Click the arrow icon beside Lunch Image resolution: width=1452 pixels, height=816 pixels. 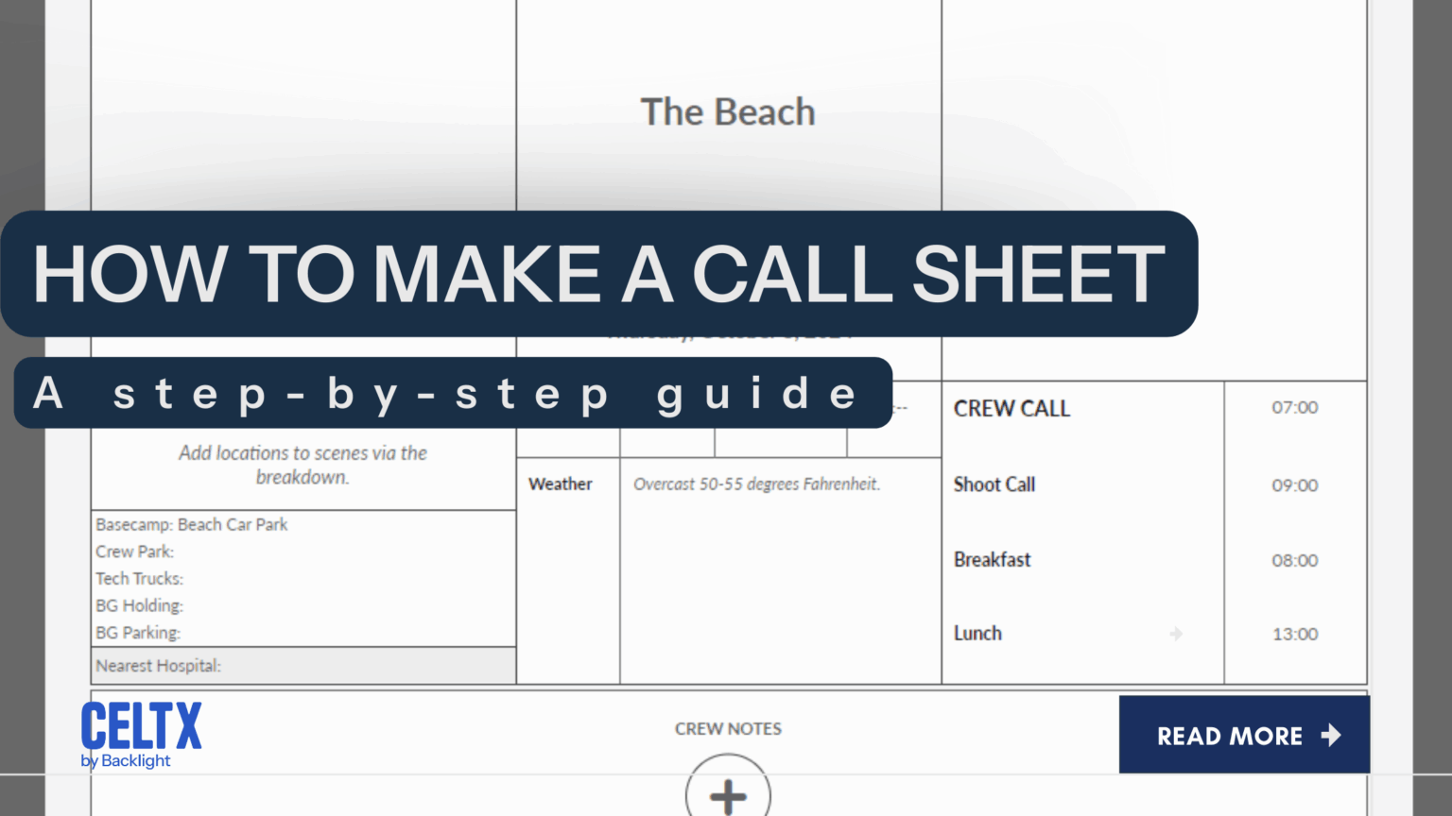[1175, 635]
